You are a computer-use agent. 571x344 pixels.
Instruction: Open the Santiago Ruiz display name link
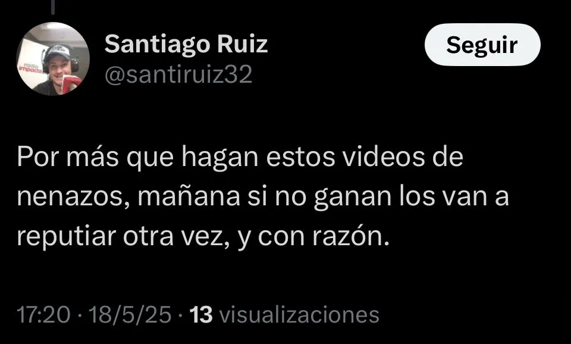(186, 44)
